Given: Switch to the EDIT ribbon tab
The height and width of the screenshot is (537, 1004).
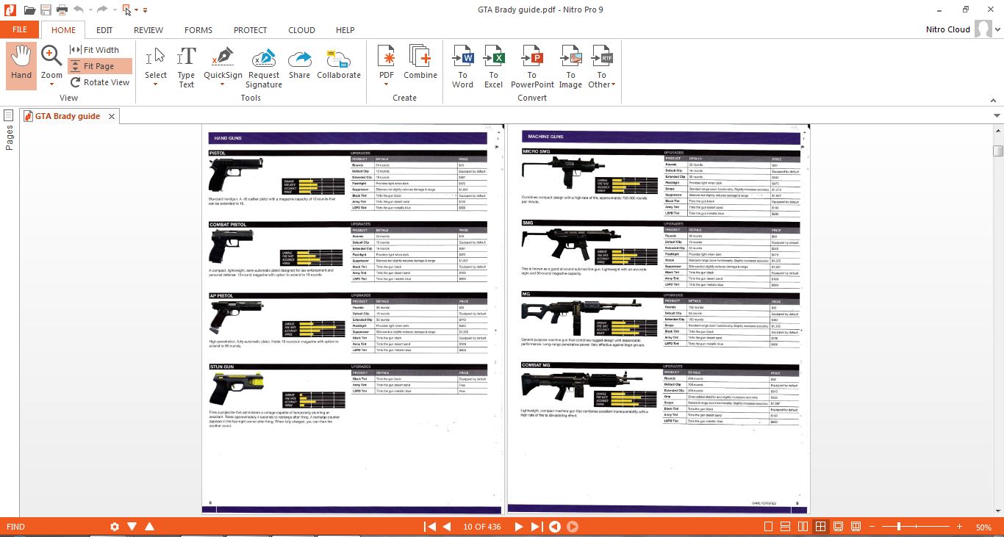Looking at the screenshot, I should 104,30.
